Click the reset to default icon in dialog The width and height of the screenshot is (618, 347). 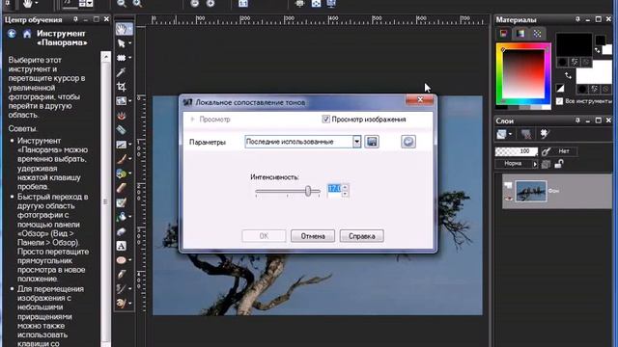(407, 142)
